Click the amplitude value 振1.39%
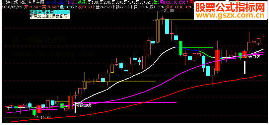This screenshot has width=269, height=125. coord(157,7)
